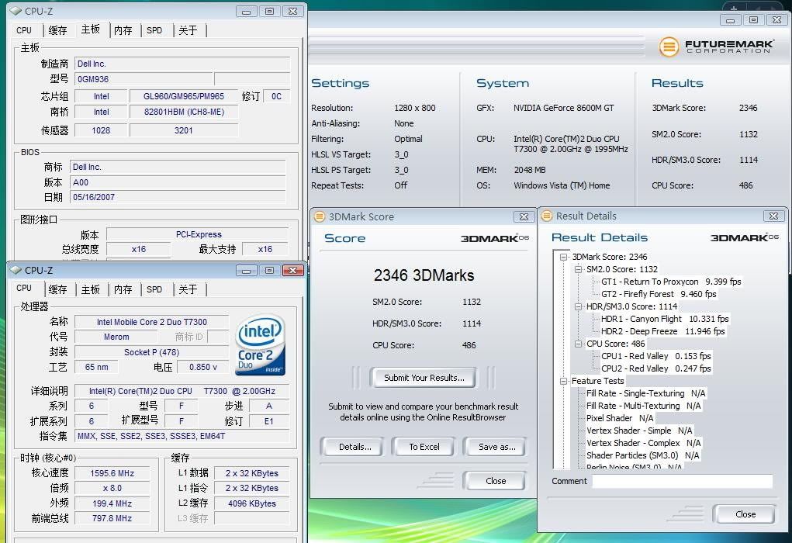Collapse the Feature Tests tree node
The width and height of the screenshot is (792, 543).
(564, 381)
